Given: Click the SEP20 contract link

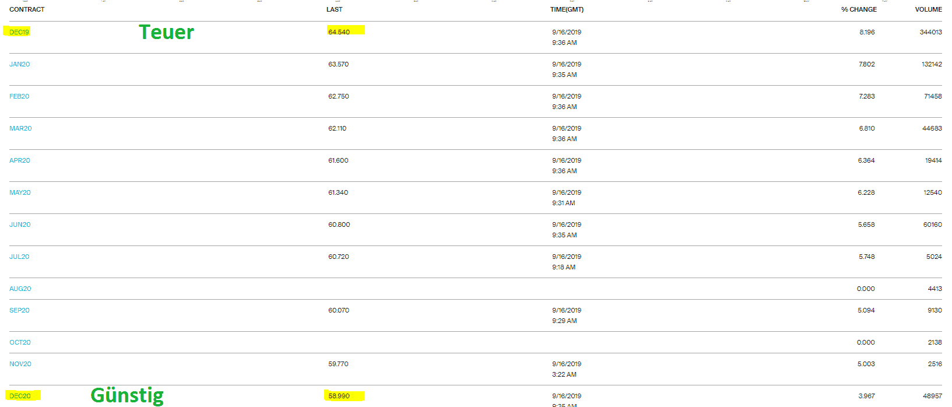Looking at the screenshot, I should 19,310.
